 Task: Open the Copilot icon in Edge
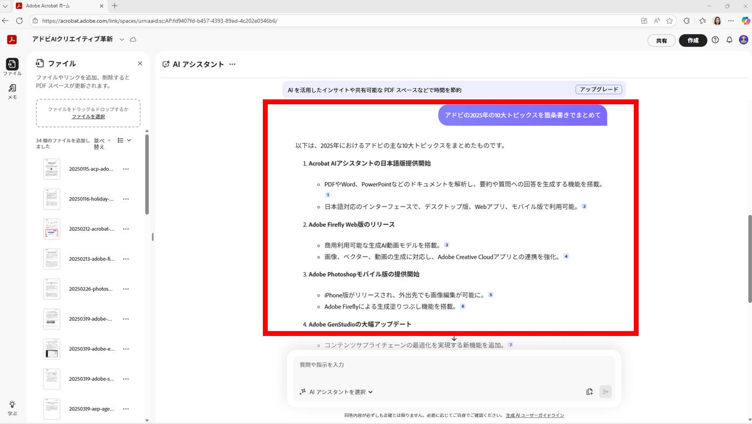pyautogui.click(x=746, y=21)
